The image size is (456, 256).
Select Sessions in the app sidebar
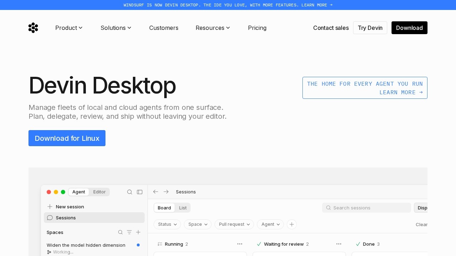point(94,218)
